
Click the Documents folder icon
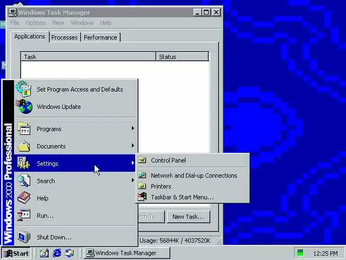pyautogui.click(x=24, y=146)
